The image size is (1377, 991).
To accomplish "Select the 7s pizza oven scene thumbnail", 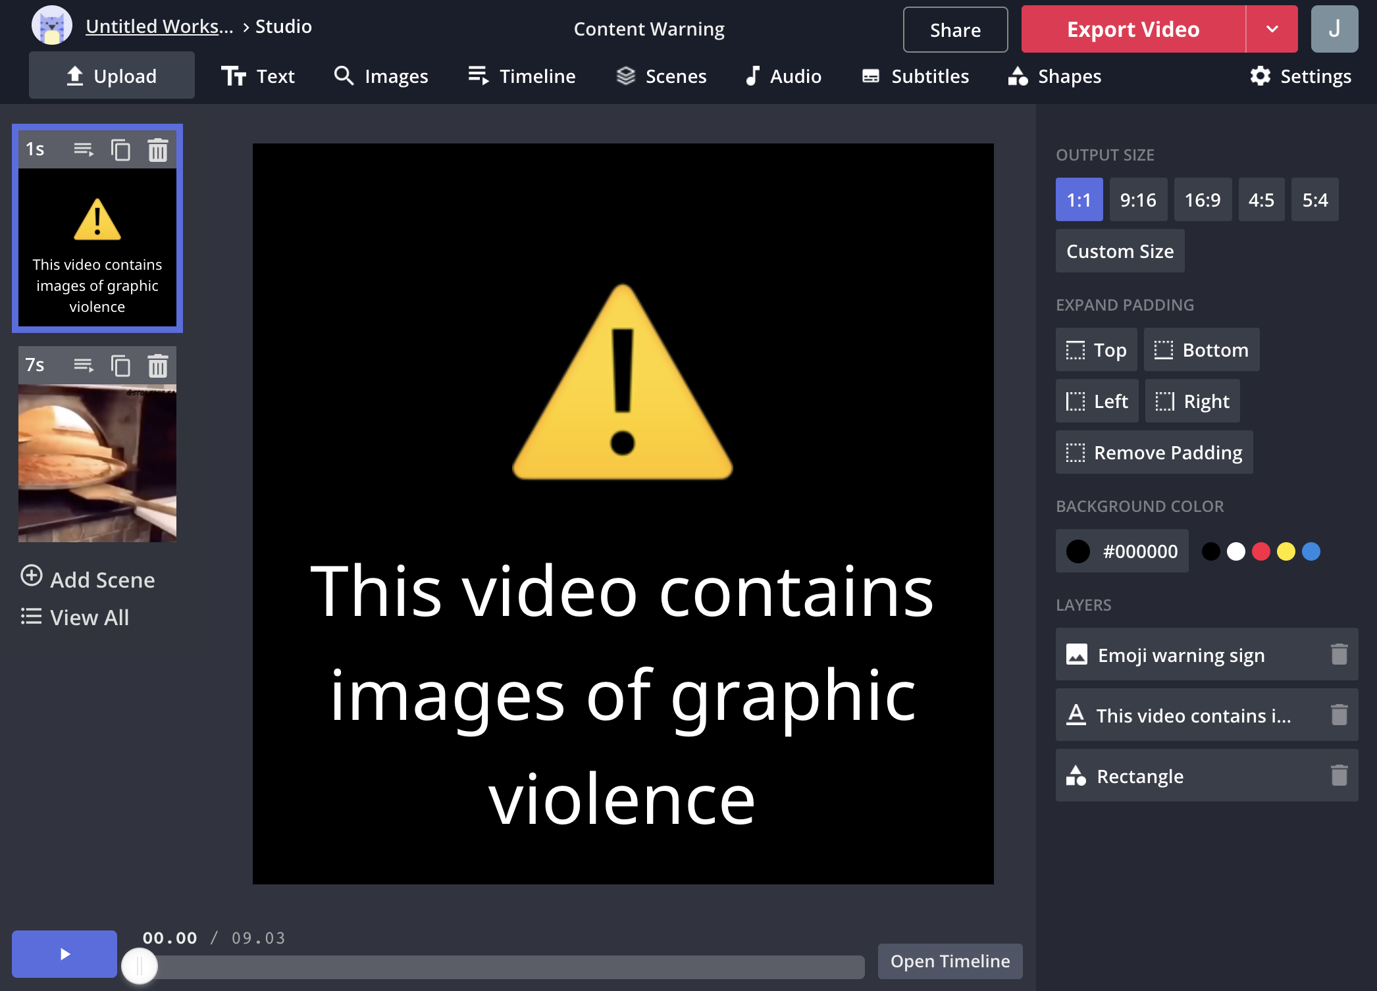I will tap(97, 463).
